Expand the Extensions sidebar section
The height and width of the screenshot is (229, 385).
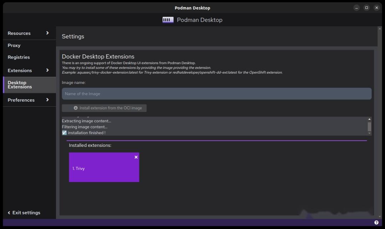click(47, 70)
